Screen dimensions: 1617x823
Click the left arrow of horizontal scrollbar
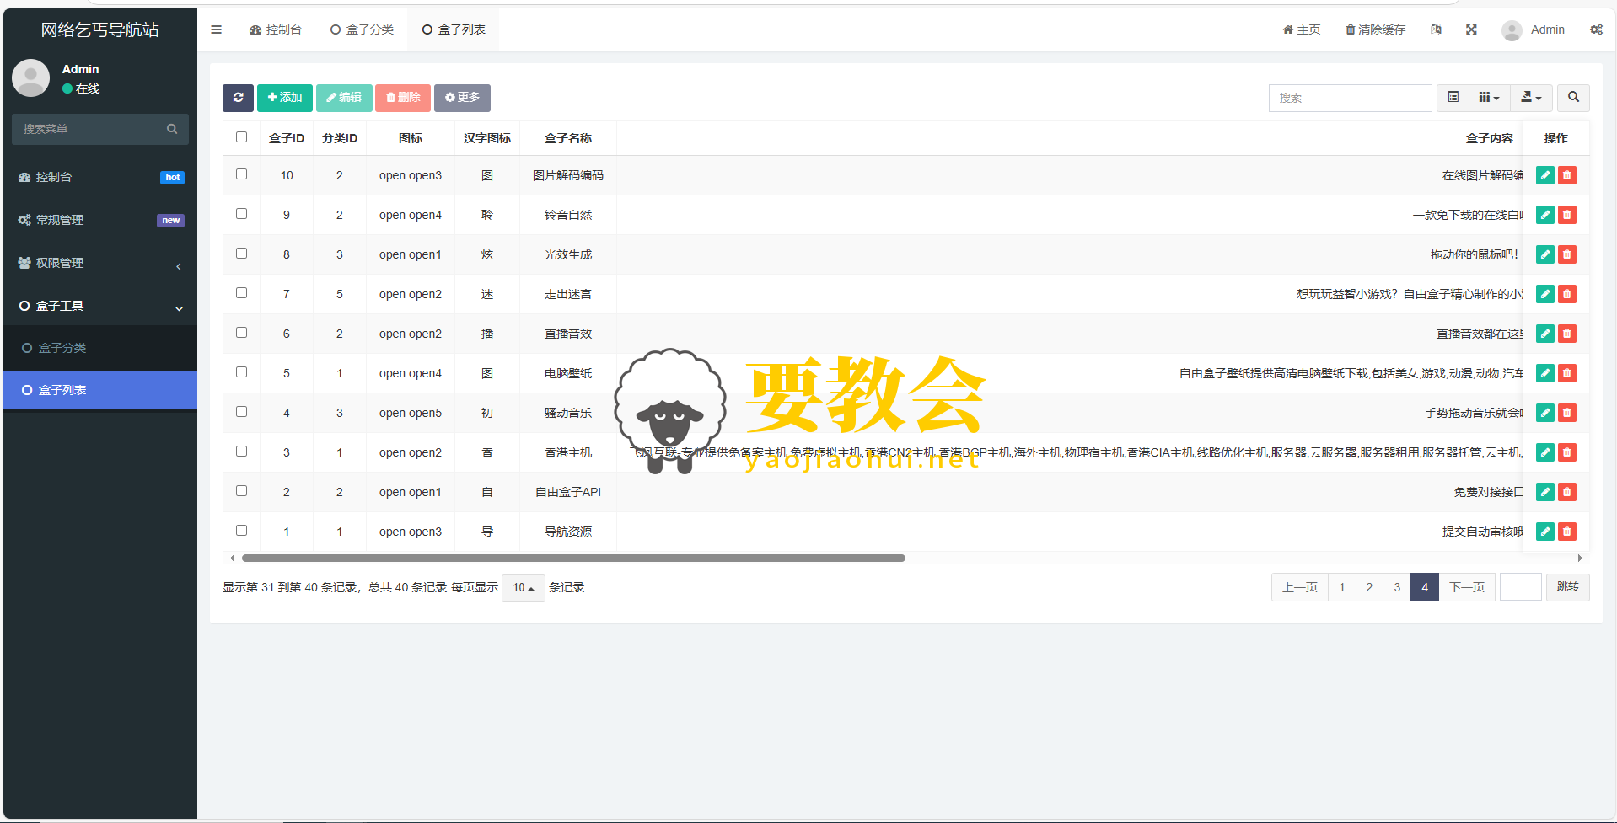pos(233,558)
